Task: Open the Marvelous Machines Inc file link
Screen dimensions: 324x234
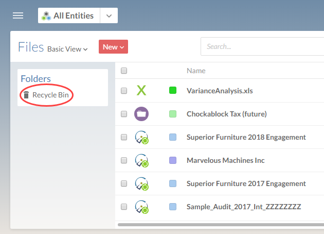Action: coord(225,160)
